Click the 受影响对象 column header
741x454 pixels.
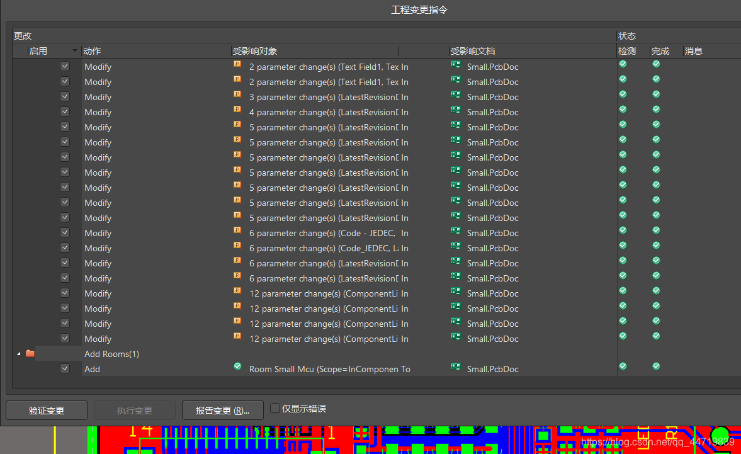255,51
